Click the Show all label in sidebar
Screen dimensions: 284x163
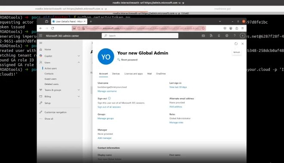49,119
